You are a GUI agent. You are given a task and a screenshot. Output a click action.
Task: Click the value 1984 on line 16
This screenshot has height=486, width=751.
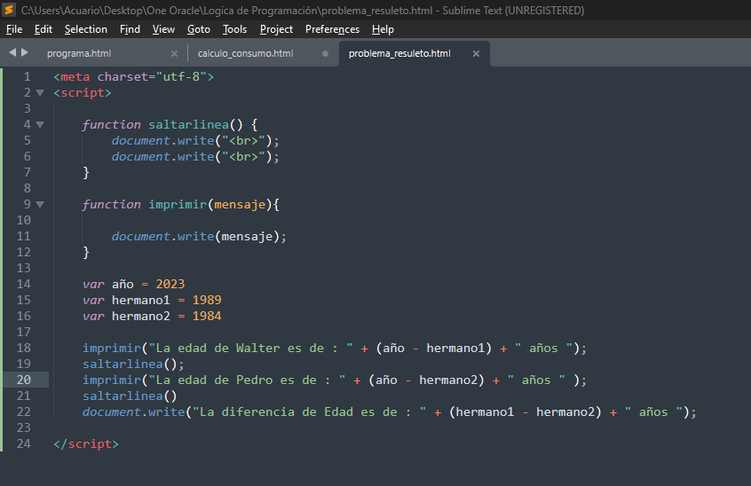207,317
